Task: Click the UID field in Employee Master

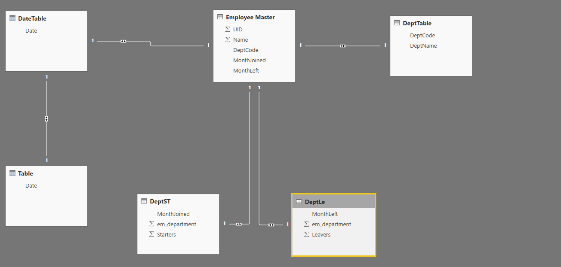Action: click(238, 29)
